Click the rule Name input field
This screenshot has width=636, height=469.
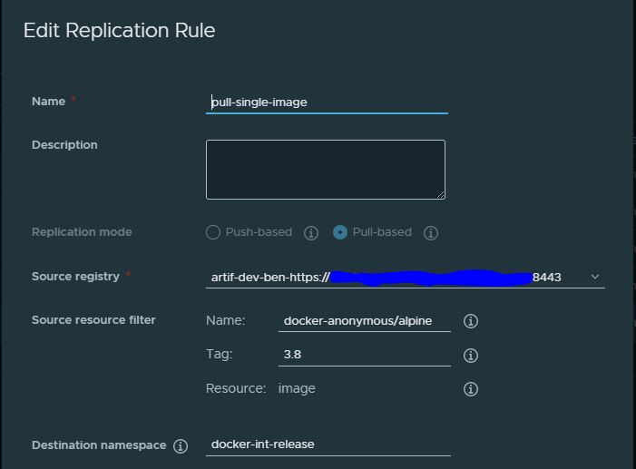coord(327,103)
